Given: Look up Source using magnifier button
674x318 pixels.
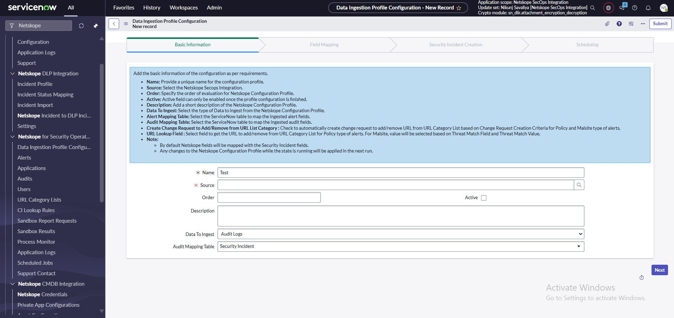Looking at the screenshot, I should pos(579,185).
